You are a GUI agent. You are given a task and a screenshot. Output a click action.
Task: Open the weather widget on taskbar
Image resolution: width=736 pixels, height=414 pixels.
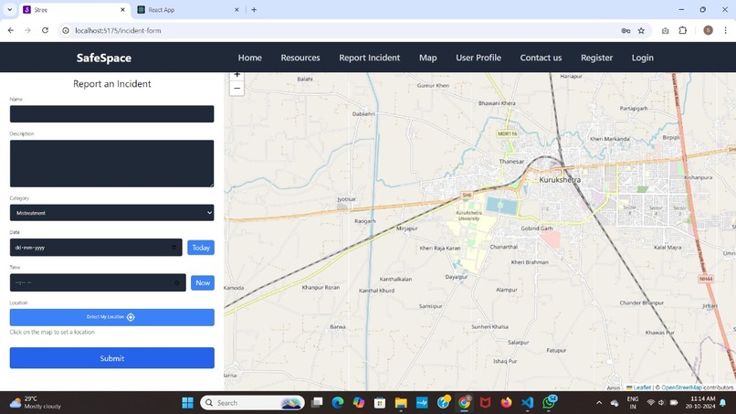click(x=36, y=403)
